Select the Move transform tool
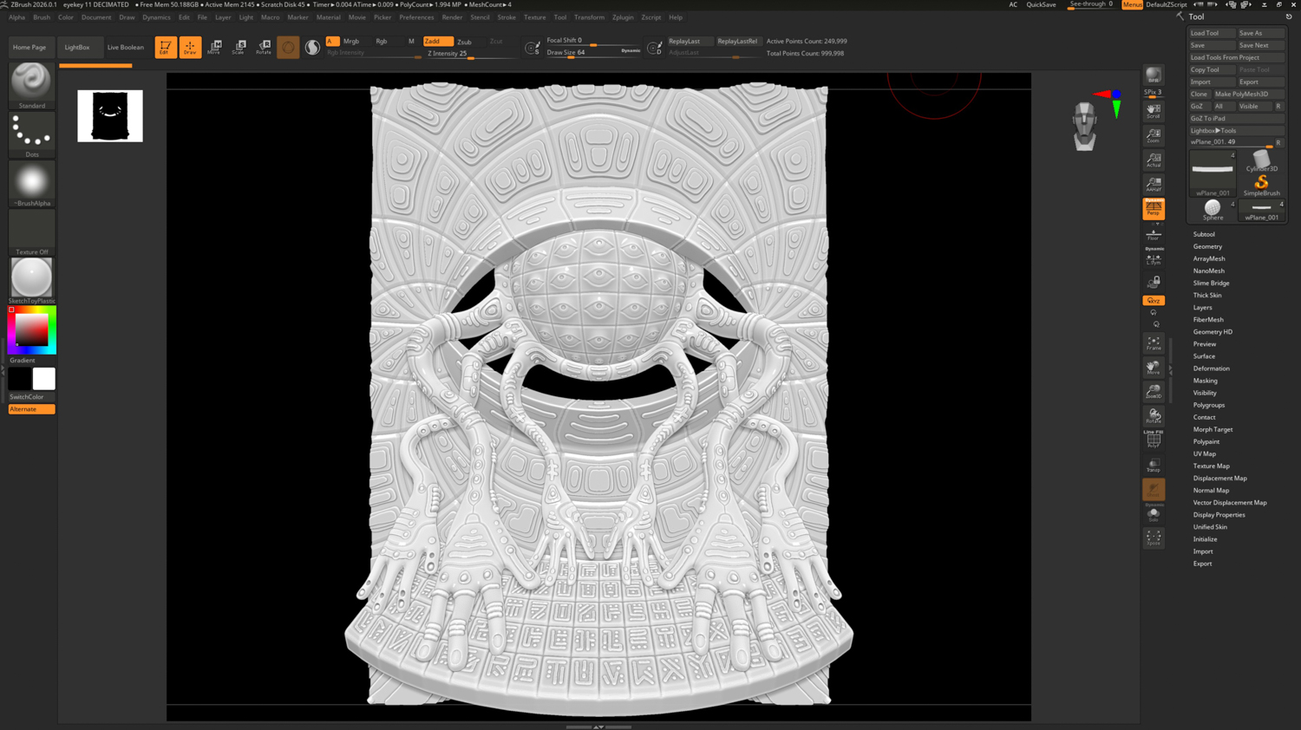This screenshot has width=1301, height=730. coord(214,47)
